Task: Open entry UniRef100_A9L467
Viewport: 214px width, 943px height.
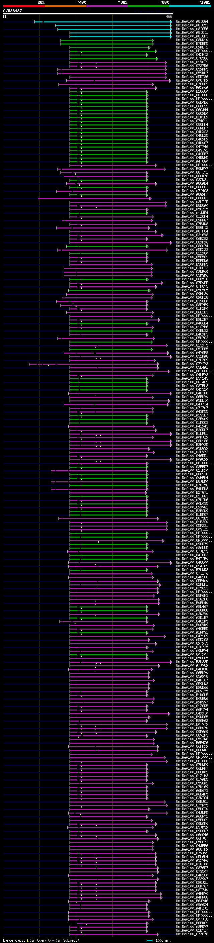Action: coord(192,607)
